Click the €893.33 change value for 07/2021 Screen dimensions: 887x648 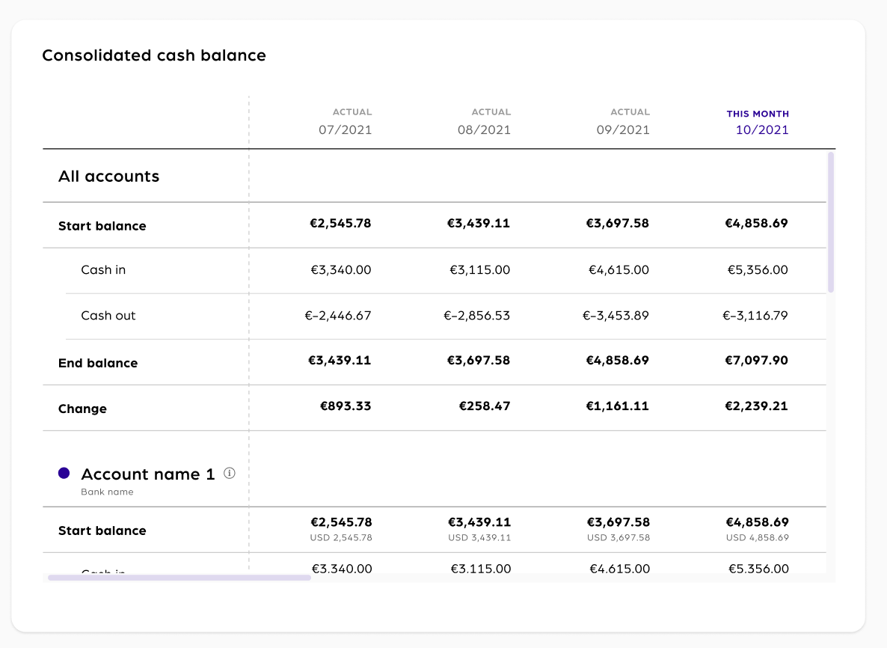pyautogui.click(x=346, y=406)
